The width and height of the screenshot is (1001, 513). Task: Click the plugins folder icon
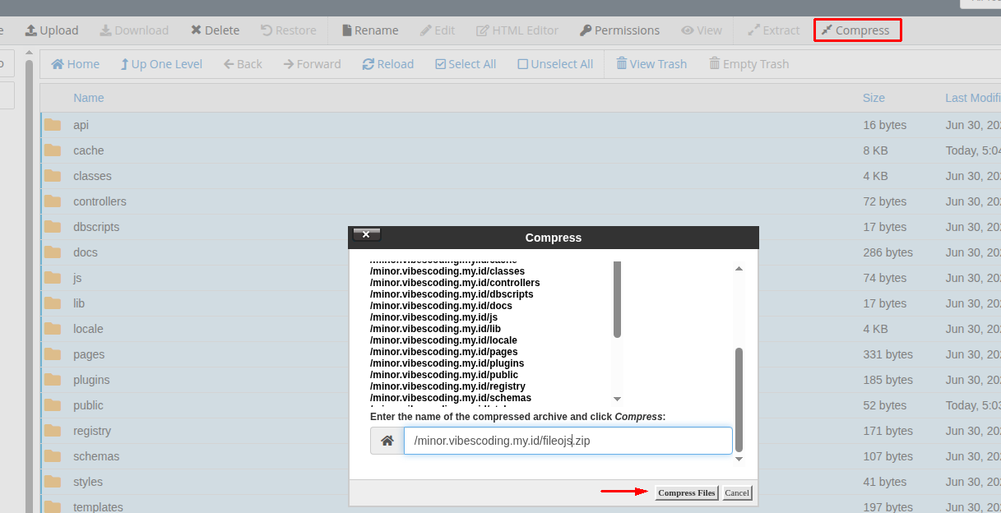53,380
